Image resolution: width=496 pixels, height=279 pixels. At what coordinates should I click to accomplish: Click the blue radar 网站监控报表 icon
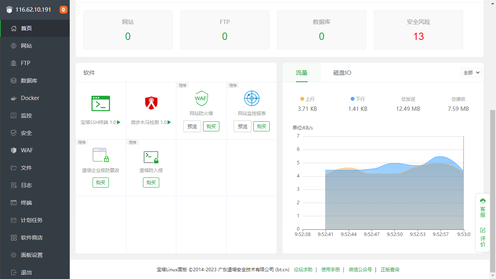pyautogui.click(x=251, y=98)
